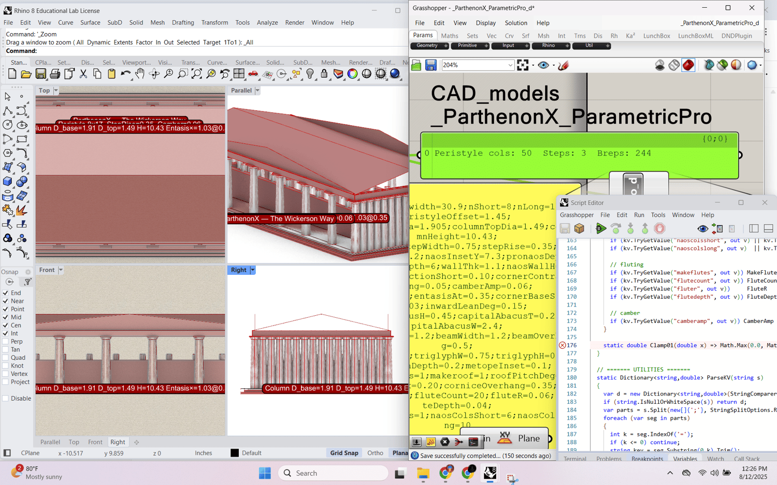Screen dimensions: 777x485
Task: Click the New file icon in Rhino toolbar
Action: tap(12, 74)
